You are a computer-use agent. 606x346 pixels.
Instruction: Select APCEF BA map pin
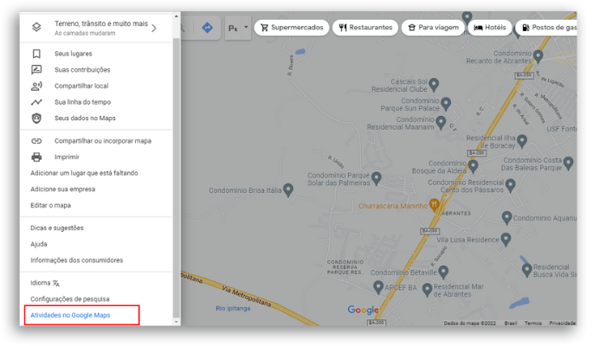[378, 287]
